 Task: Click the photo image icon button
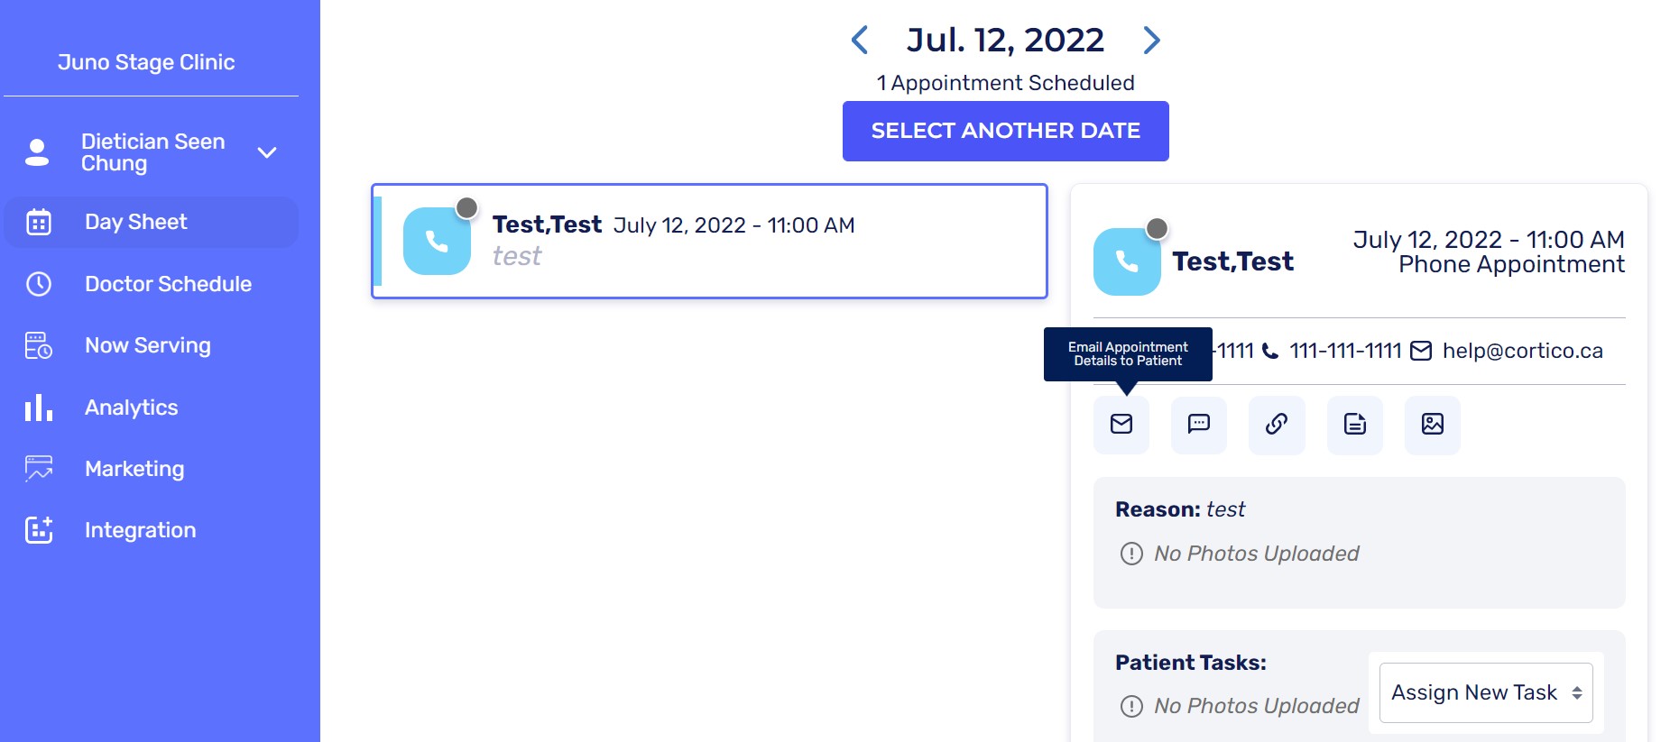point(1432,425)
